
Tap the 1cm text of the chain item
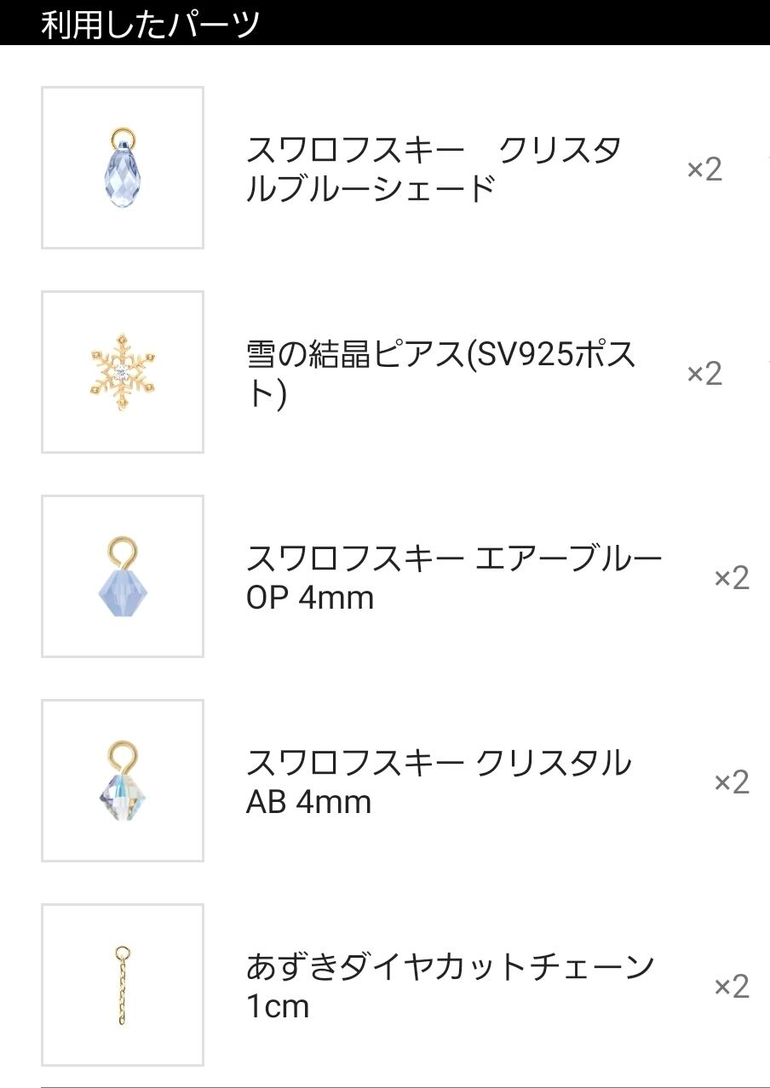coord(278,1006)
